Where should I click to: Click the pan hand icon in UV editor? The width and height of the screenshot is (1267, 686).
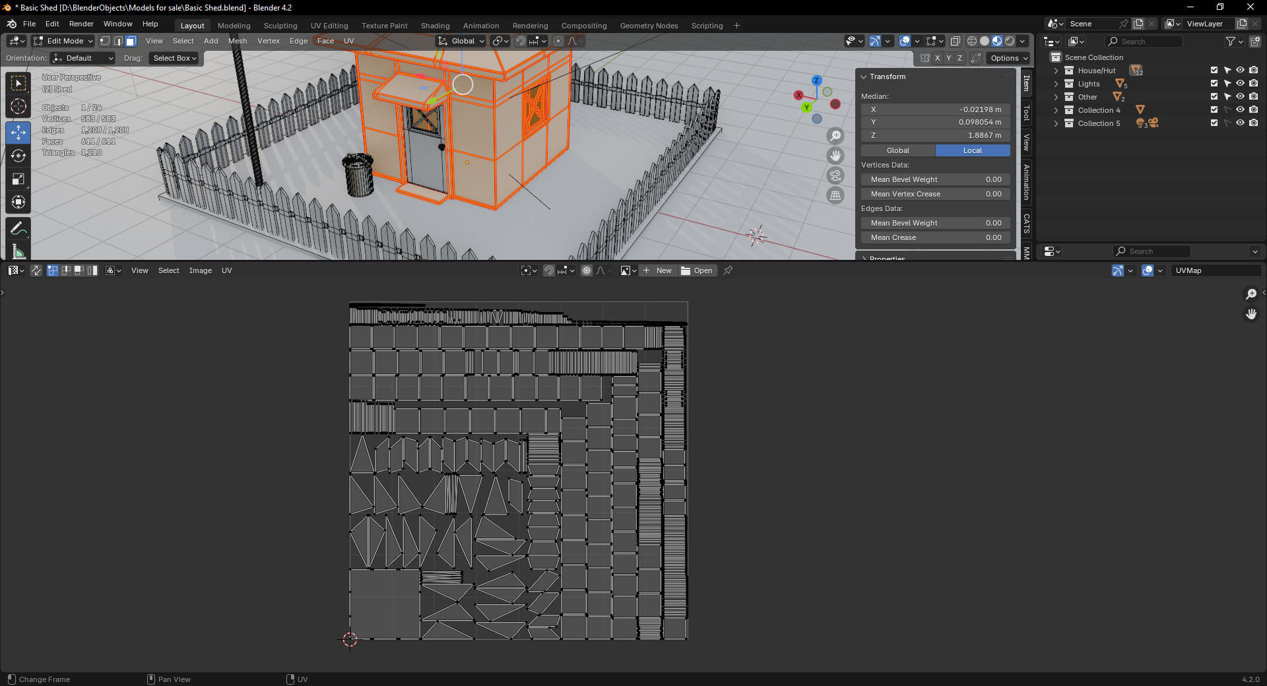pos(1251,314)
